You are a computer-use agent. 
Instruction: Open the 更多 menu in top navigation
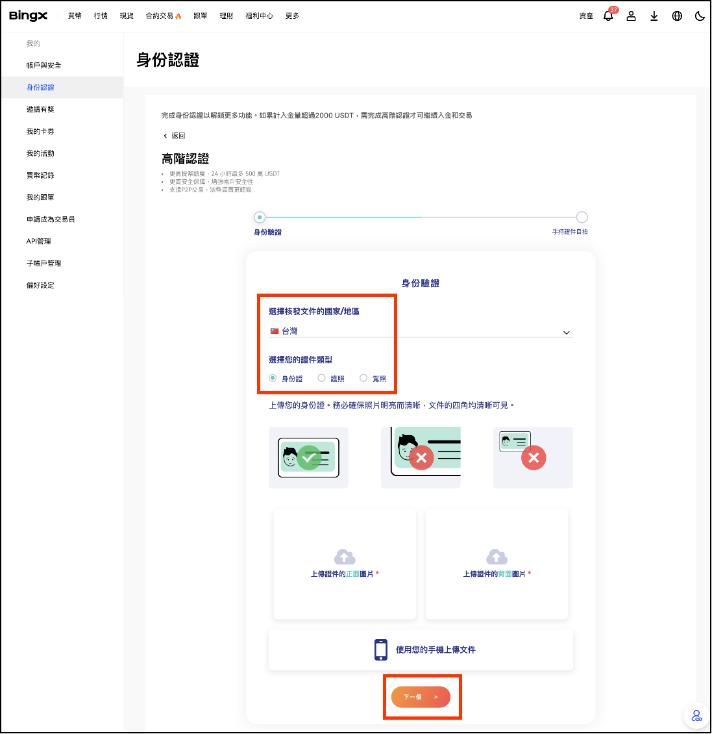292,16
